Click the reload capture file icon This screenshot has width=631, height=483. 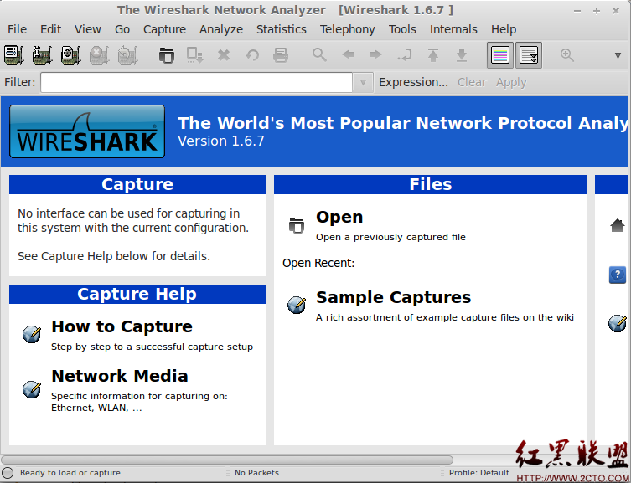point(252,55)
